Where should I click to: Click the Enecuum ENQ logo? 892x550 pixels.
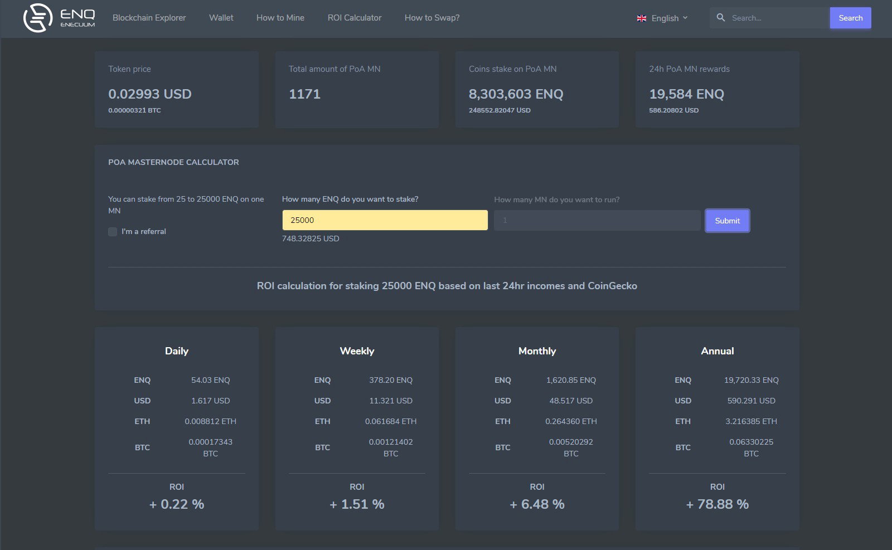59,18
